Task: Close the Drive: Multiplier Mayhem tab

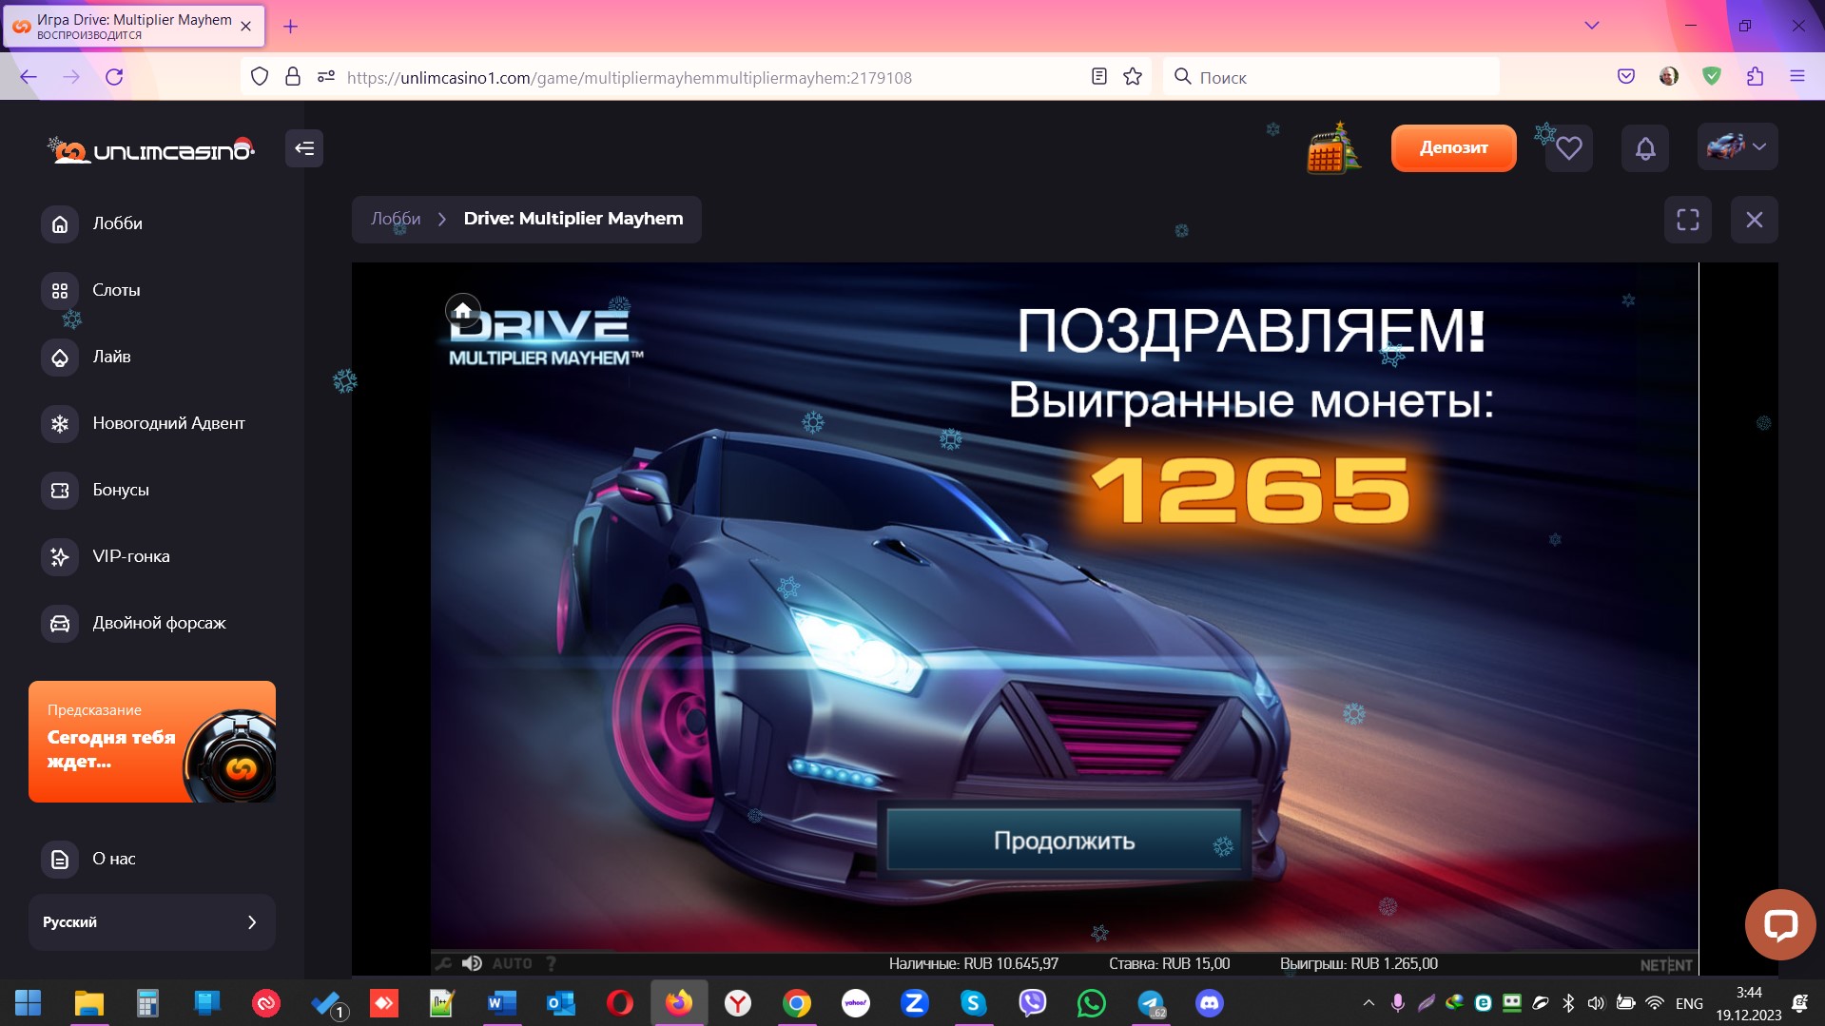Action: click(246, 27)
